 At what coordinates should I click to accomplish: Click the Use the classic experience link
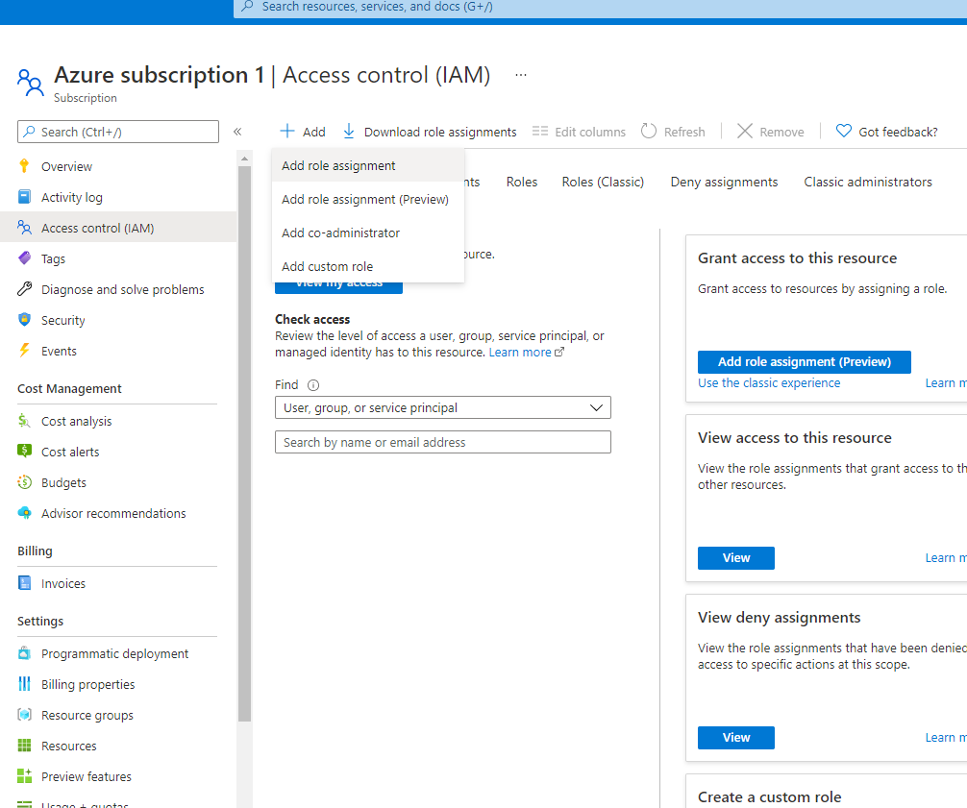point(769,382)
